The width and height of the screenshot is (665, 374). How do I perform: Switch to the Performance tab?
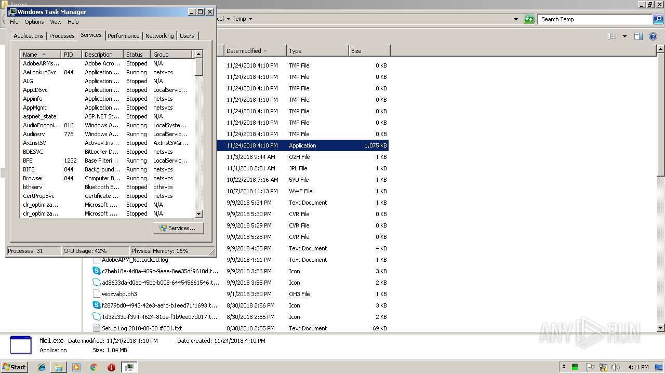coord(124,36)
